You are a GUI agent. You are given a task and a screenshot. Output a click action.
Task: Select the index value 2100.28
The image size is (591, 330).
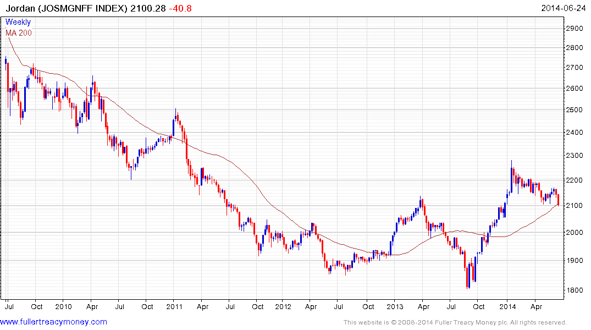point(148,8)
